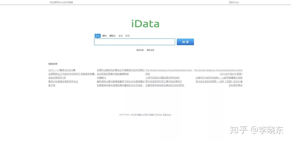The width and height of the screenshot is (291, 142).
Task: Click the 欢迎使用iData知识搜索 welcome text
Action: pos(61,2)
